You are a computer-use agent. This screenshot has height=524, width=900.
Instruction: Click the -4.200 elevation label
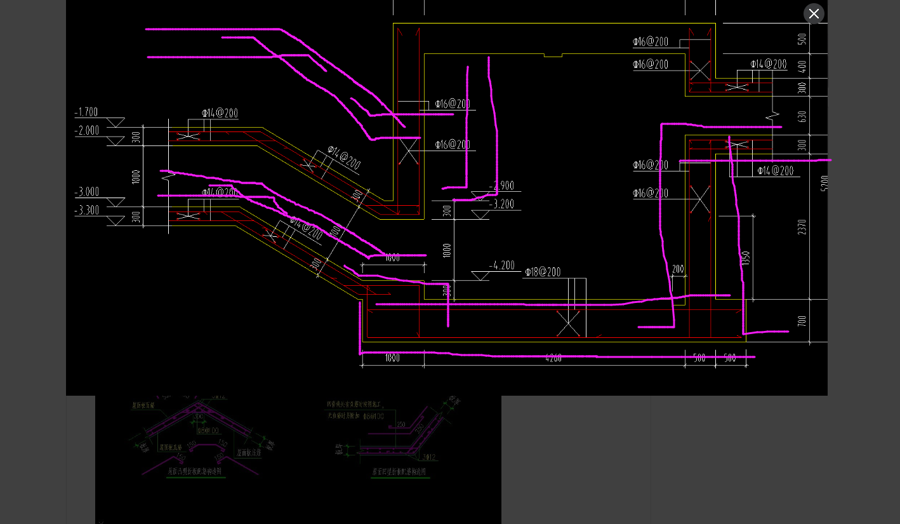[x=501, y=265]
